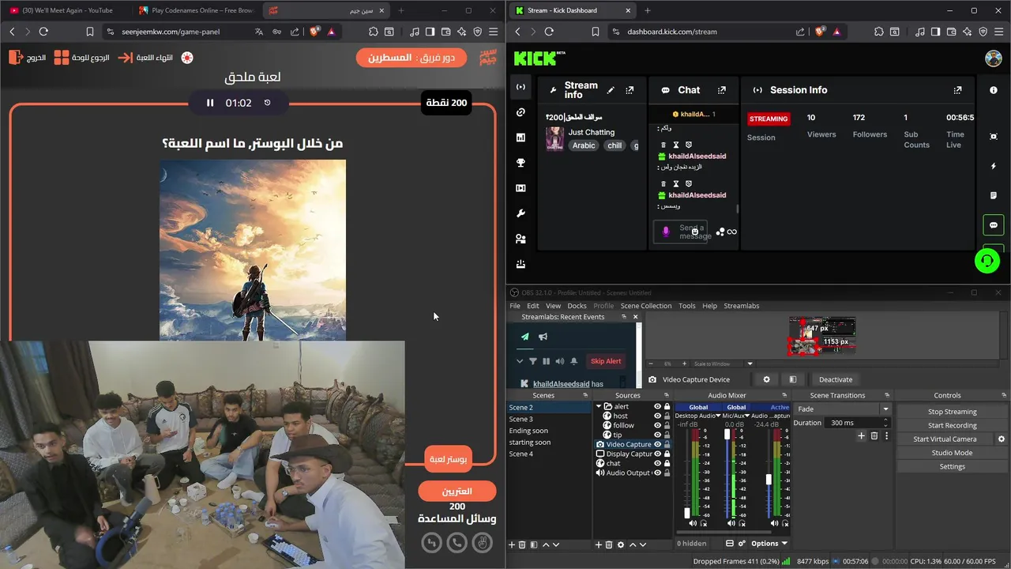Expand the Streamlabs events chevron

(x=520, y=361)
